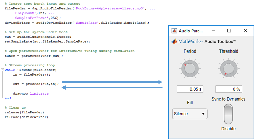The height and width of the screenshot is (139, 254).
Task: Click the comment '% Create test bench input and output'
Action: coord(42,4)
